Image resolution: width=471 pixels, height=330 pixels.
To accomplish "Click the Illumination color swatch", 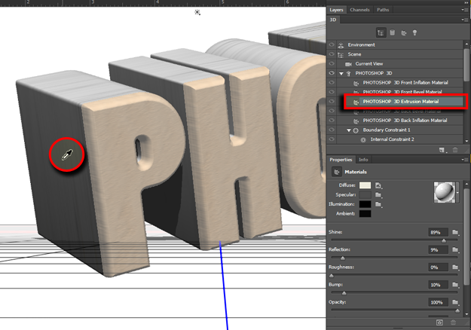I will 365,204.
